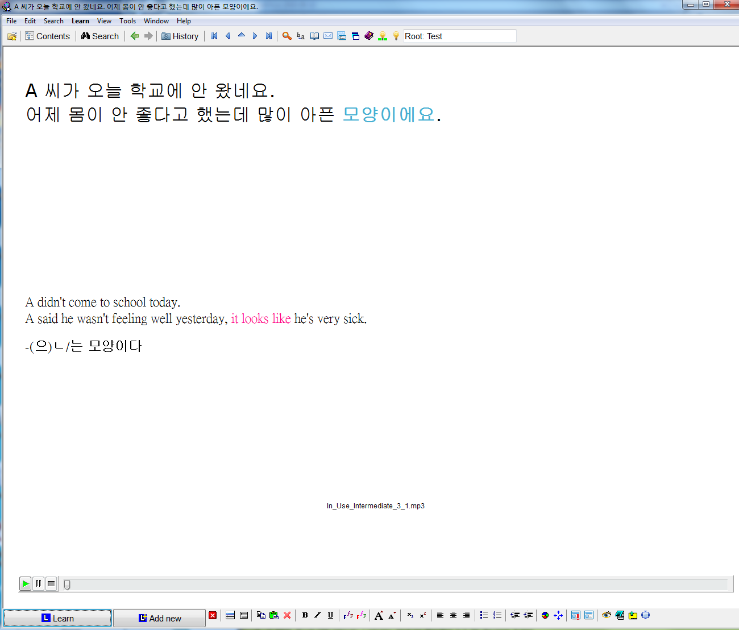
Task: Toggle bold formatting
Action: 305,615
